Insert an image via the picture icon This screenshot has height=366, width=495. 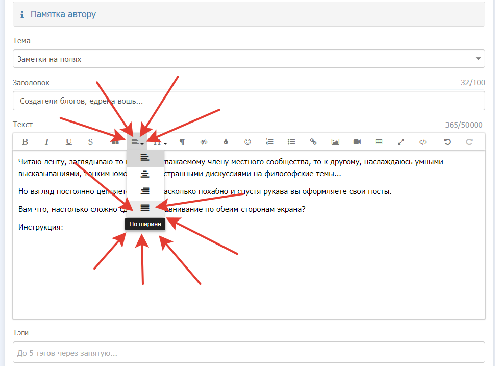(335, 142)
